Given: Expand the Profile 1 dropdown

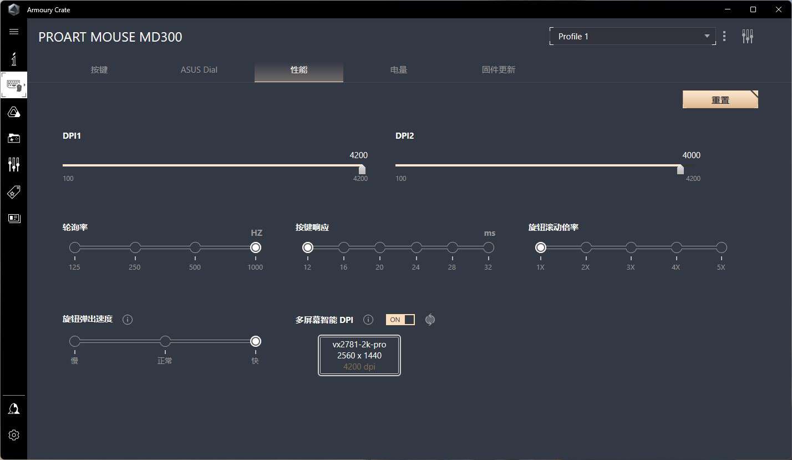Looking at the screenshot, I should click(633, 37).
